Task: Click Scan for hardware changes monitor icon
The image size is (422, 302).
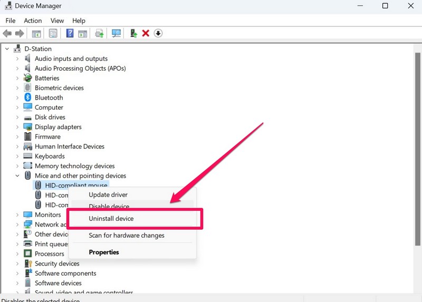Action: (117, 33)
